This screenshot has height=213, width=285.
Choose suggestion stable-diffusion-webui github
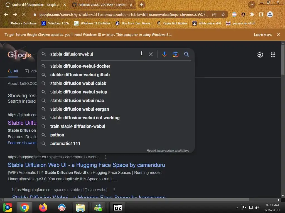(x=116, y=75)
